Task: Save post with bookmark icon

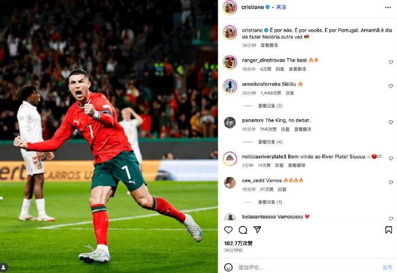Action: [388, 230]
